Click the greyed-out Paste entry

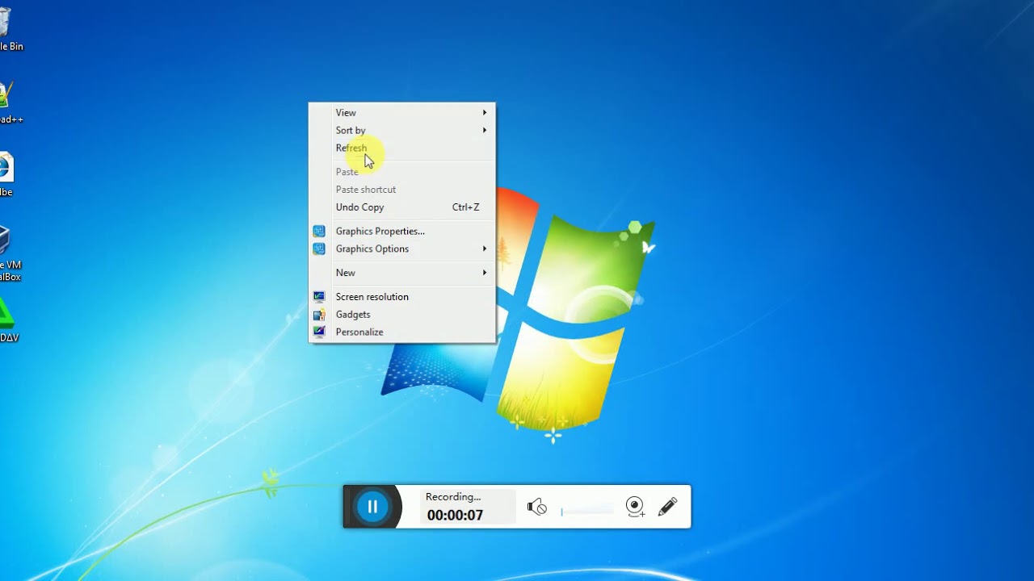401,172
